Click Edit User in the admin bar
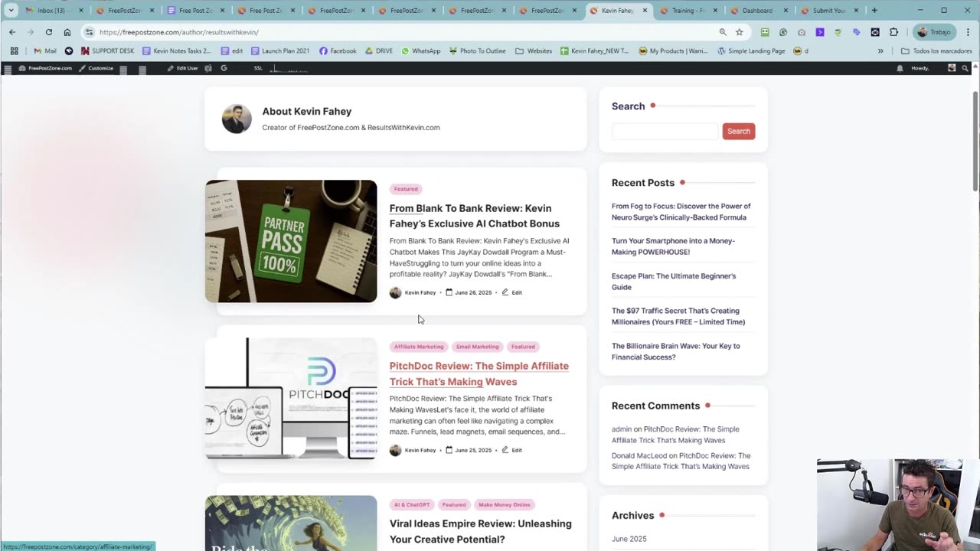The image size is (980, 551). [x=182, y=68]
